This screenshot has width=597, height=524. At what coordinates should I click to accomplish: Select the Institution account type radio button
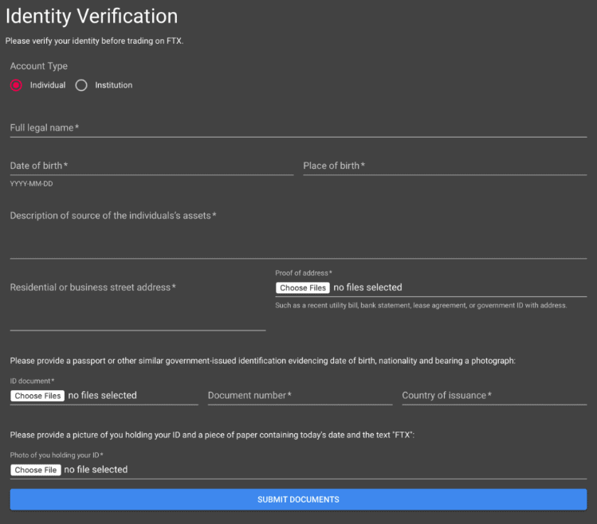tap(81, 85)
